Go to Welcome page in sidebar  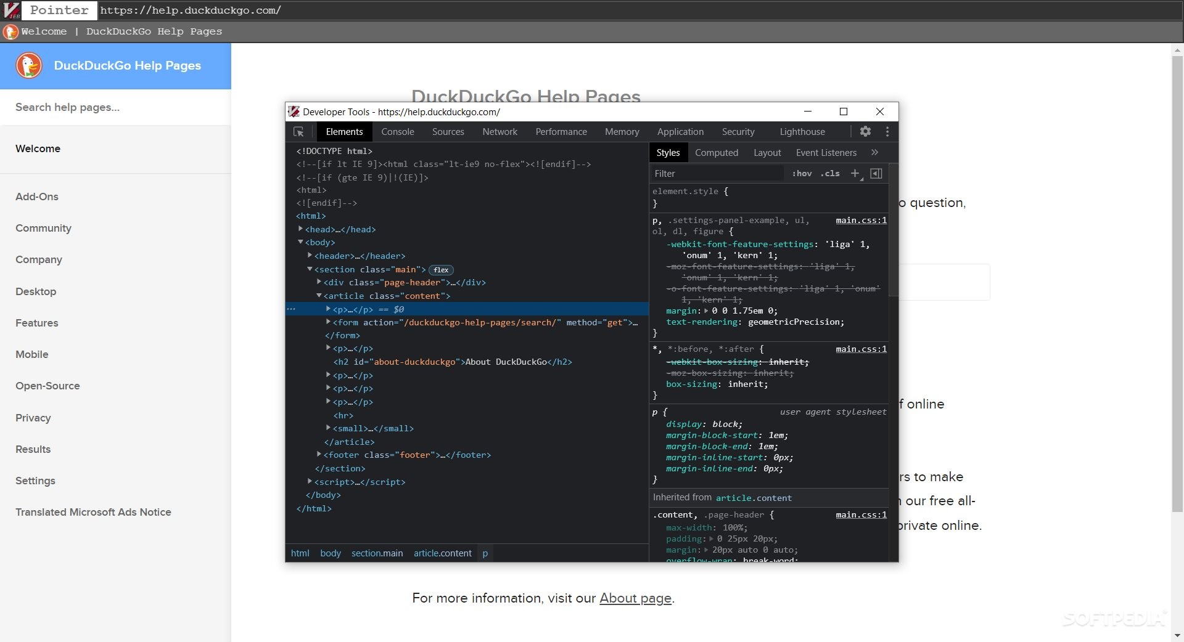tap(38, 148)
